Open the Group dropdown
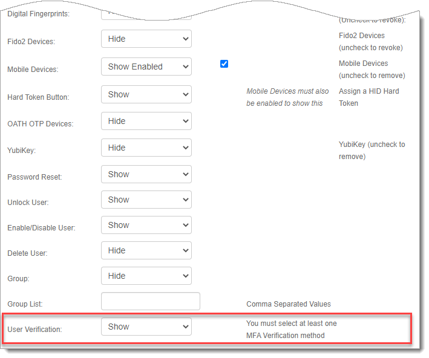This screenshot has height=358, width=429. [146, 276]
